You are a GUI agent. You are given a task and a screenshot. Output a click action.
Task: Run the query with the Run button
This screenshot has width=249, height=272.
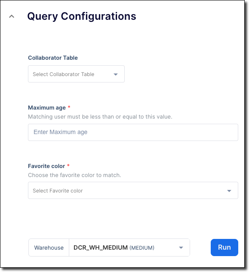[x=224, y=248]
